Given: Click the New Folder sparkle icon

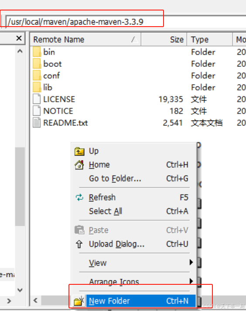Looking at the screenshot, I should click(x=79, y=301).
